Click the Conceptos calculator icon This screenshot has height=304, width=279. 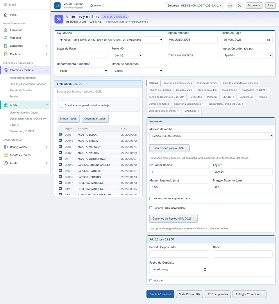(6, 46)
